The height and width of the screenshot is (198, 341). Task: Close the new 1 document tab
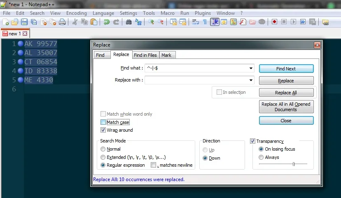[x=25, y=33]
